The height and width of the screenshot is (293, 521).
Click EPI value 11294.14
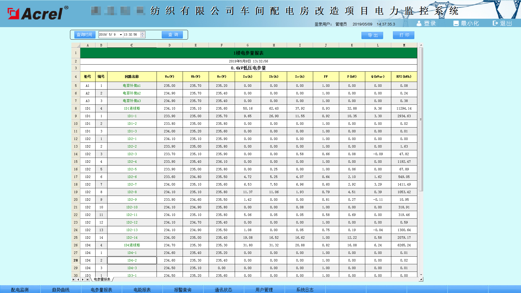404,109
